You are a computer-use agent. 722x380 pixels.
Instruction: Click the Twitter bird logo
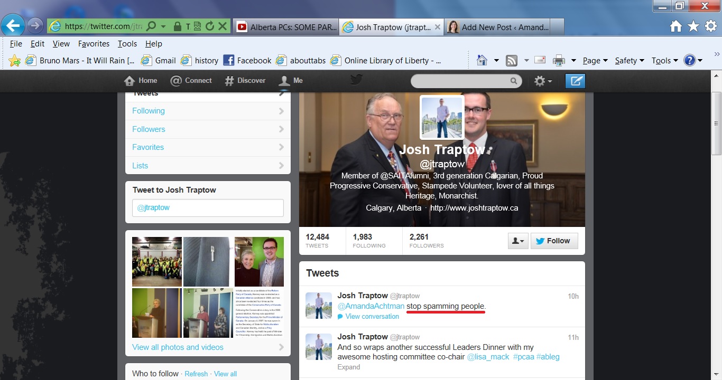coord(356,80)
